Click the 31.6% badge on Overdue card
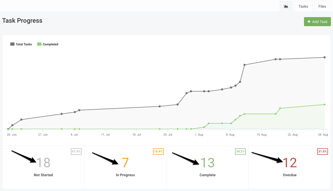 coord(322,151)
